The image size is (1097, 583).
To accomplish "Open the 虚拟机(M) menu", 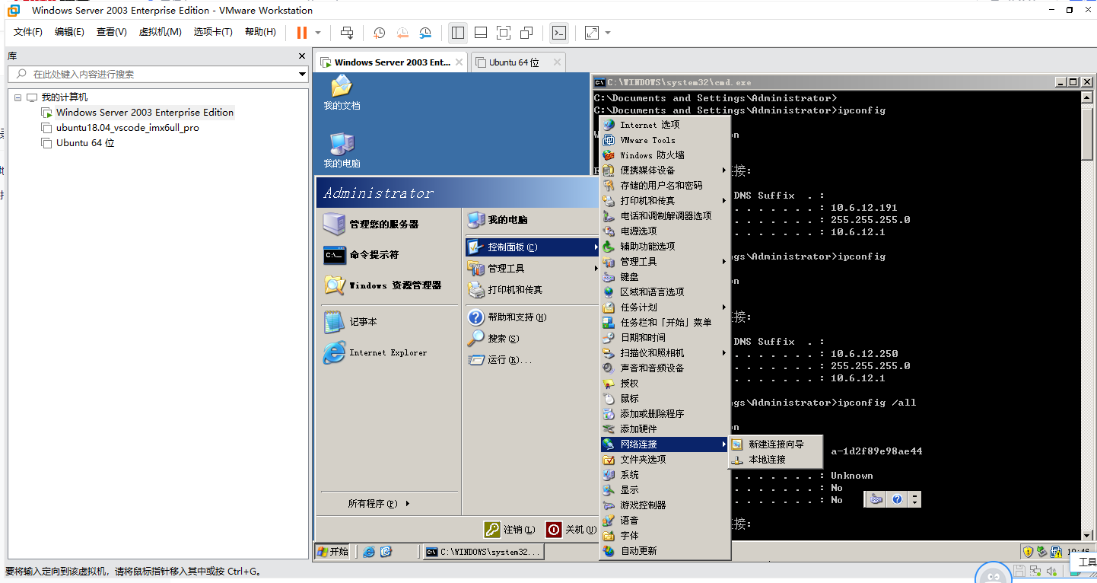I will click(x=160, y=32).
